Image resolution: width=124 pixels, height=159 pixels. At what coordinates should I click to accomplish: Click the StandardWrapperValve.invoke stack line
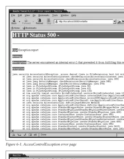pos(73,108)
